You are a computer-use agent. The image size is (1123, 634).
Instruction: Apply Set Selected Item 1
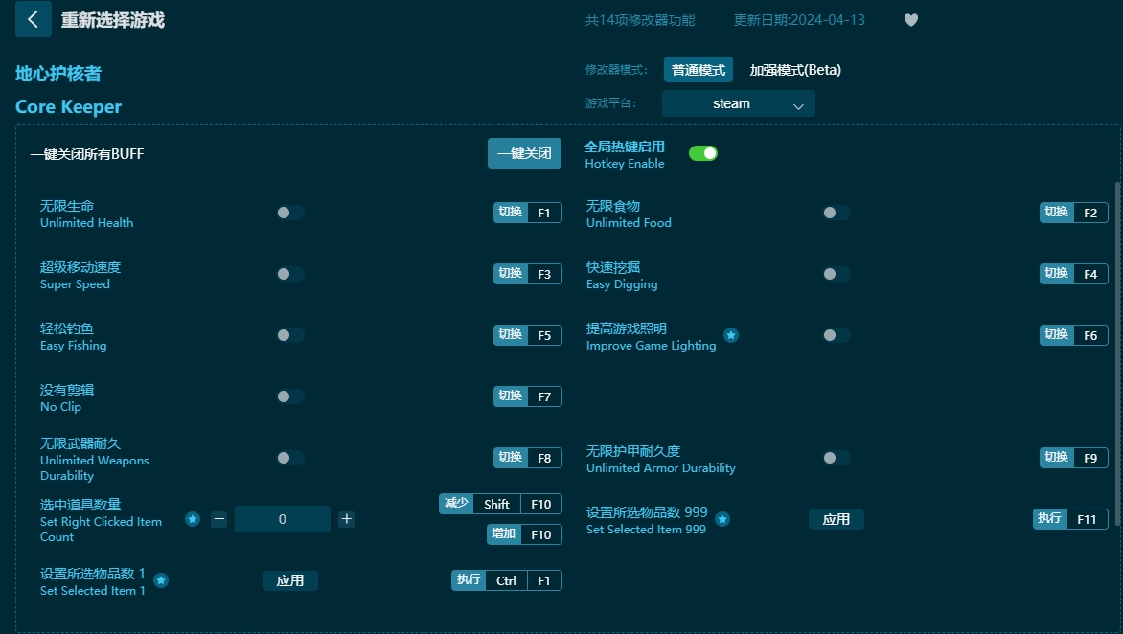click(x=289, y=580)
